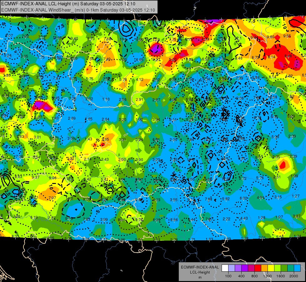Click the teal legend swatch before 2000
The image size is (306, 282).
tap(291, 268)
